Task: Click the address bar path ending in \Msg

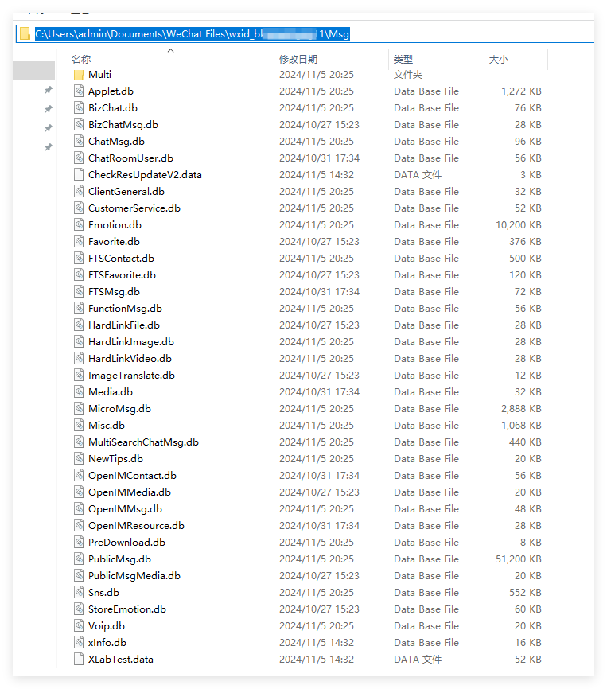Action: tap(193, 34)
